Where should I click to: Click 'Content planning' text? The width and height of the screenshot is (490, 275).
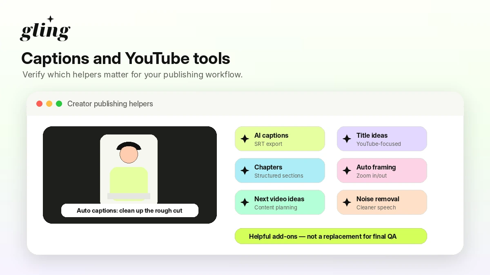pos(276,207)
